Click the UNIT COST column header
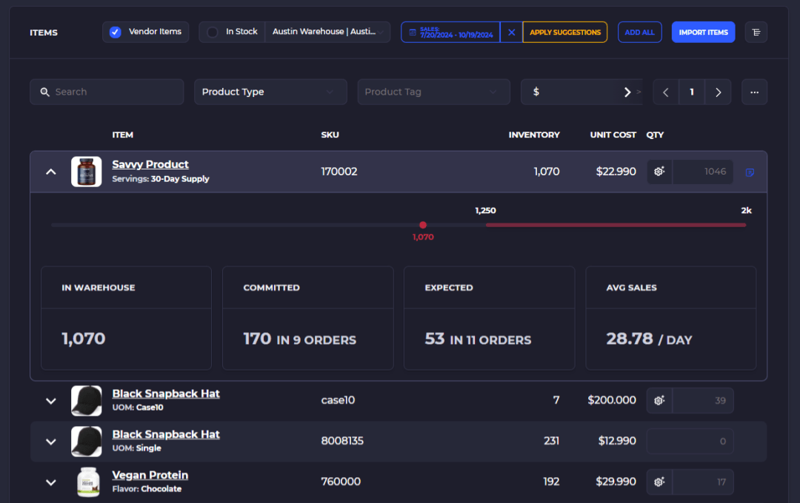Image resolution: width=800 pixels, height=503 pixels. point(613,135)
